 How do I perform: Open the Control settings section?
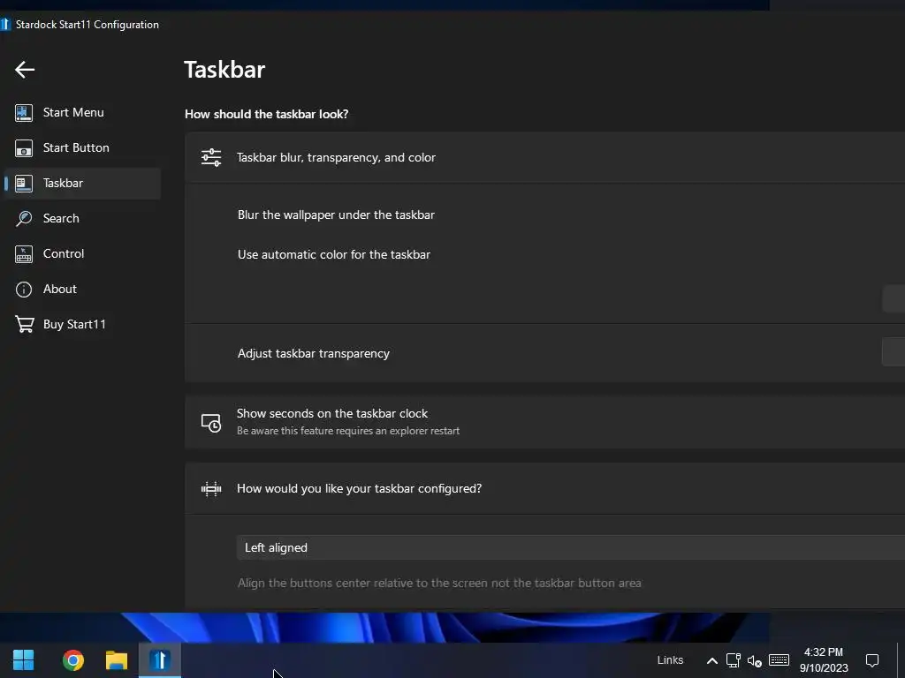pos(82,253)
